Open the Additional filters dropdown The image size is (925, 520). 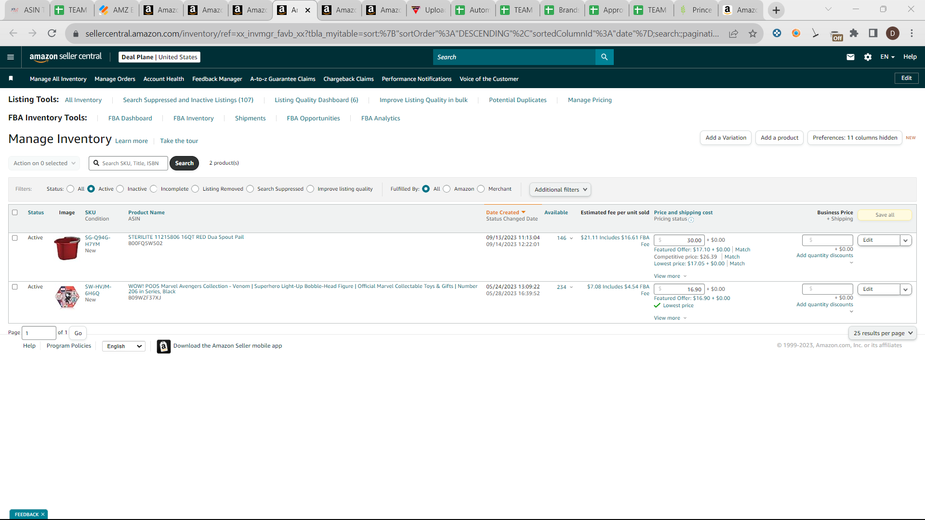tap(560, 189)
